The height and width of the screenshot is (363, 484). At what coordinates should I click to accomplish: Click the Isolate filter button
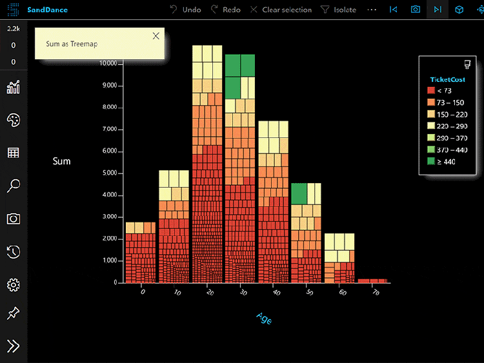tap(339, 10)
